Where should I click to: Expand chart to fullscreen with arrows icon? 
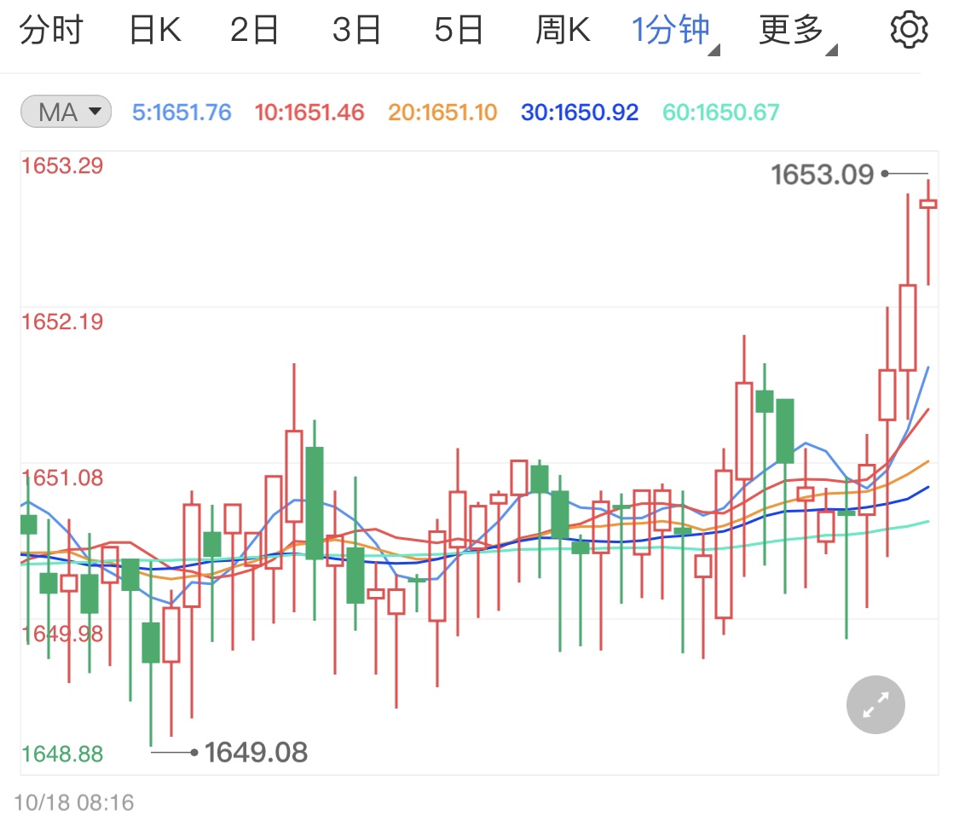(875, 704)
